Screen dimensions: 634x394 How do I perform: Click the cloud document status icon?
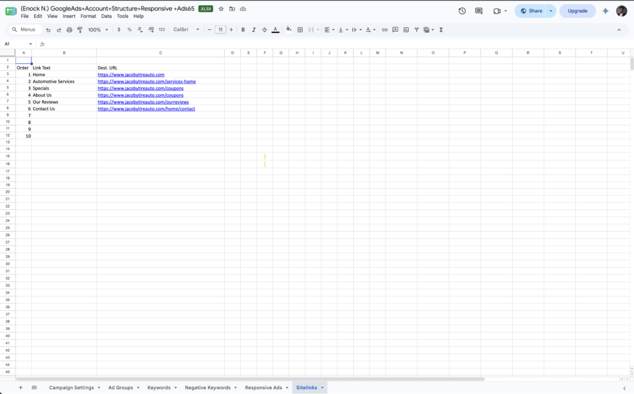(x=243, y=9)
